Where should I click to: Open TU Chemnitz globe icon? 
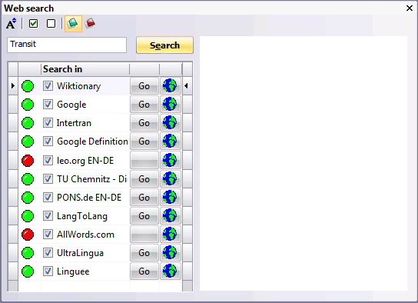click(x=170, y=179)
